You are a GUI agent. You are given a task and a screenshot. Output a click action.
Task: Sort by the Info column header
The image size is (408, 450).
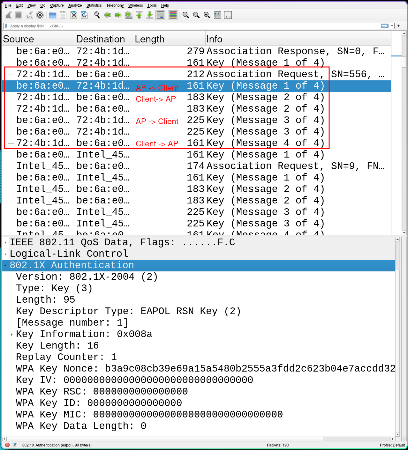click(x=298, y=39)
